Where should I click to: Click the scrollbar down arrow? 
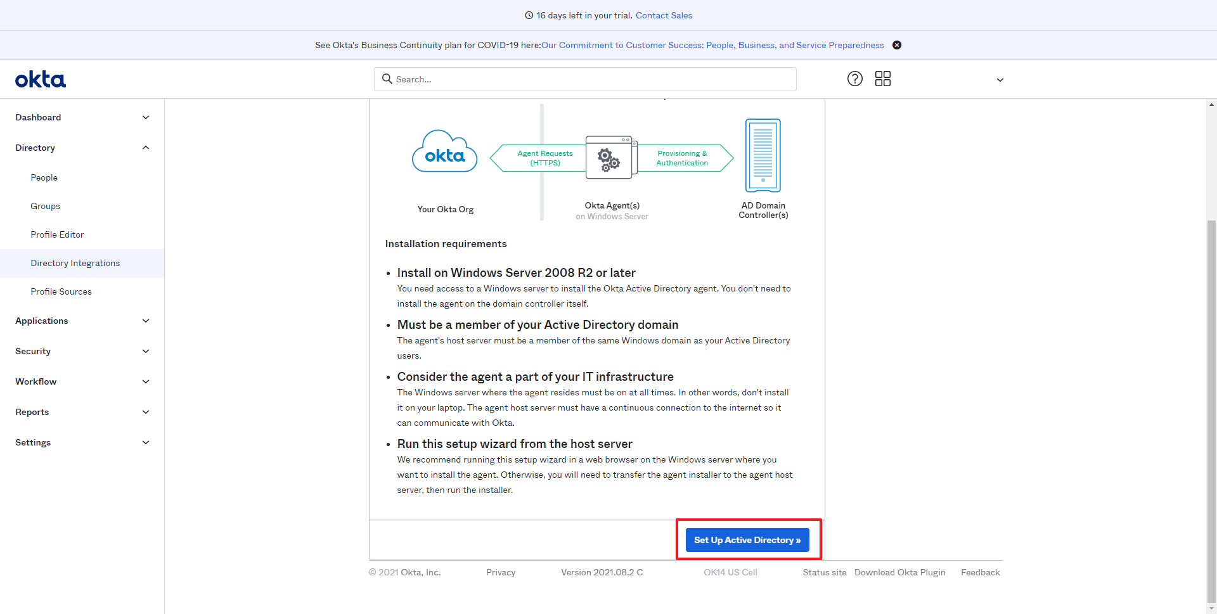(x=1212, y=608)
